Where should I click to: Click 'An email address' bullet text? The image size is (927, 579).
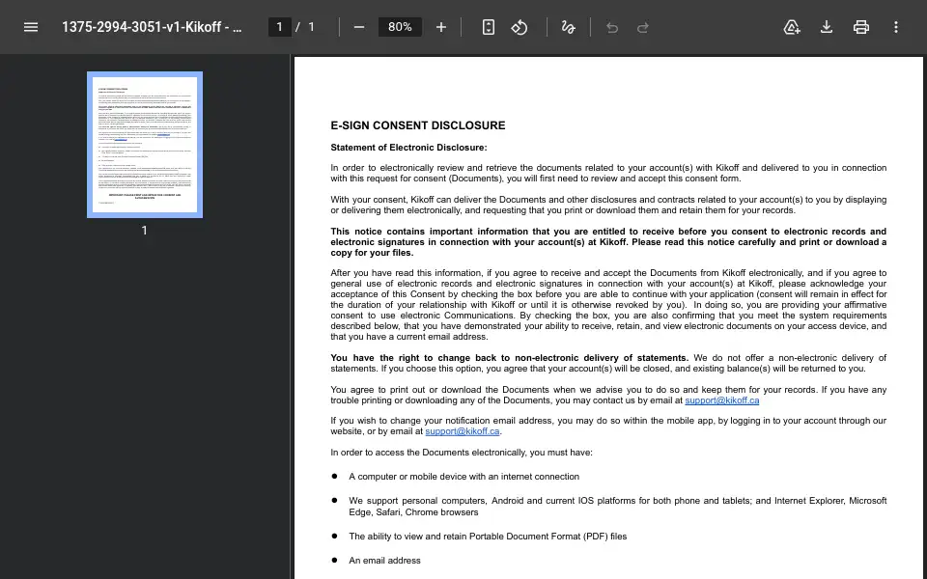click(384, 560)
